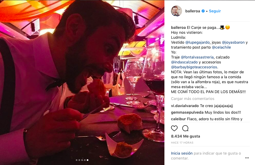Click the comment speech bubble icon
Image resolution: width=255 pixels, height=165 pixels.
[x=185, y=128]
